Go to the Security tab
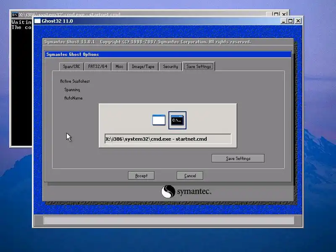This screenshot has height=252, width=336. [x=171, y=66]
